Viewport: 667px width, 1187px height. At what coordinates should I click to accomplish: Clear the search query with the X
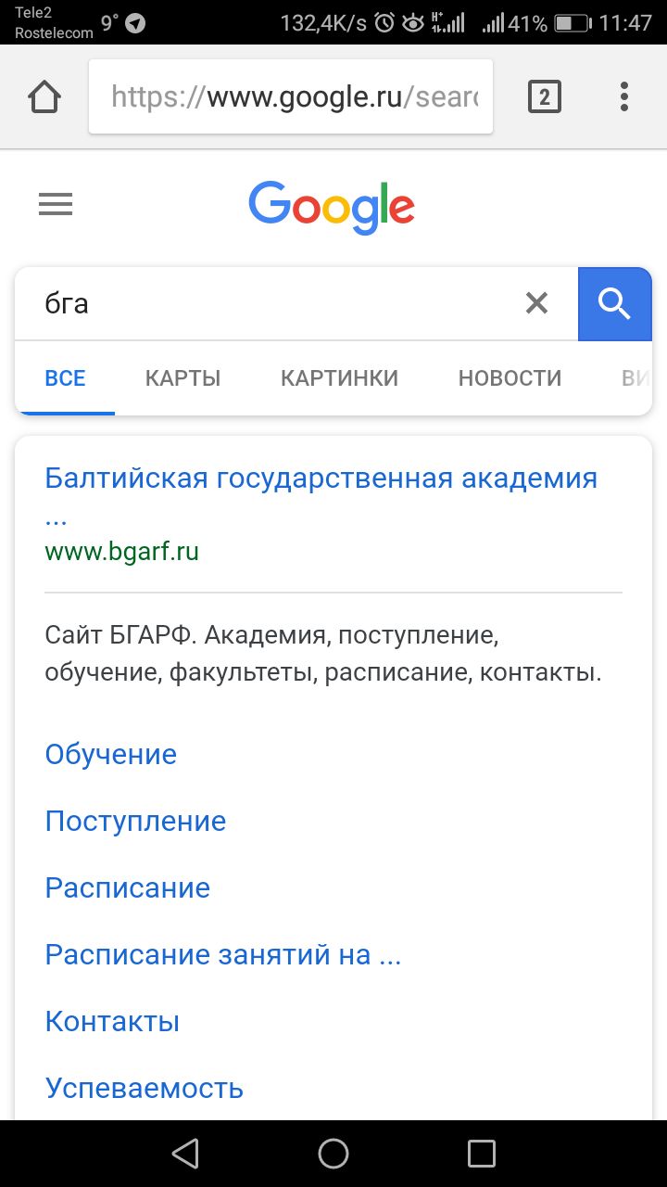[536, 303]
